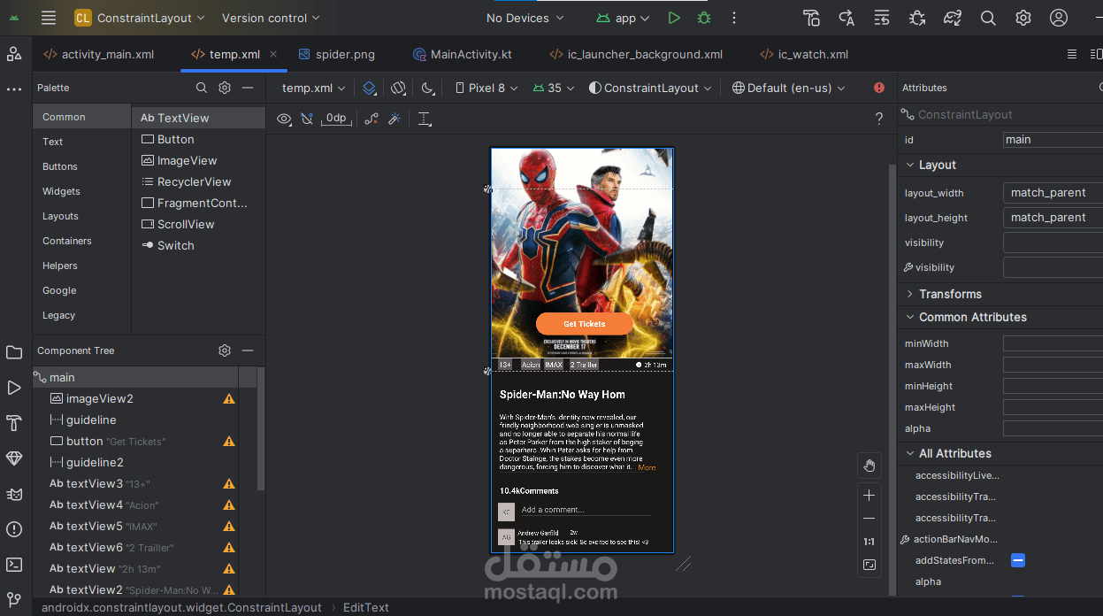Toggle view options eye icon
The width and height of the screenshot is (1103, 616).
284,119
